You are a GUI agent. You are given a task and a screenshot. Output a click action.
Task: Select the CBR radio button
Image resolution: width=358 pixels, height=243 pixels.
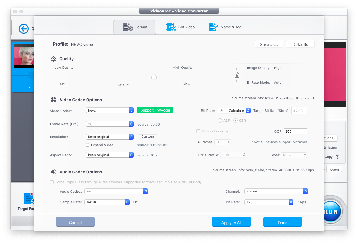tap(236, 121)
